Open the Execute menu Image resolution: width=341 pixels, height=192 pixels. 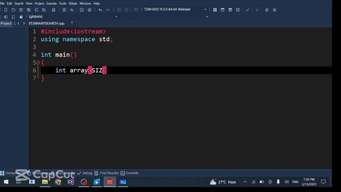click(52, 4)
